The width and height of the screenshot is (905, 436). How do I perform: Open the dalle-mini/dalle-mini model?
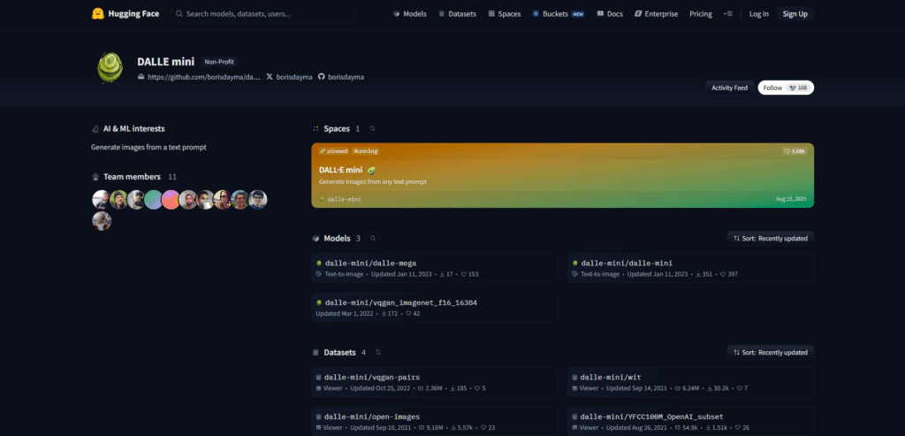(x=691, y=268)
